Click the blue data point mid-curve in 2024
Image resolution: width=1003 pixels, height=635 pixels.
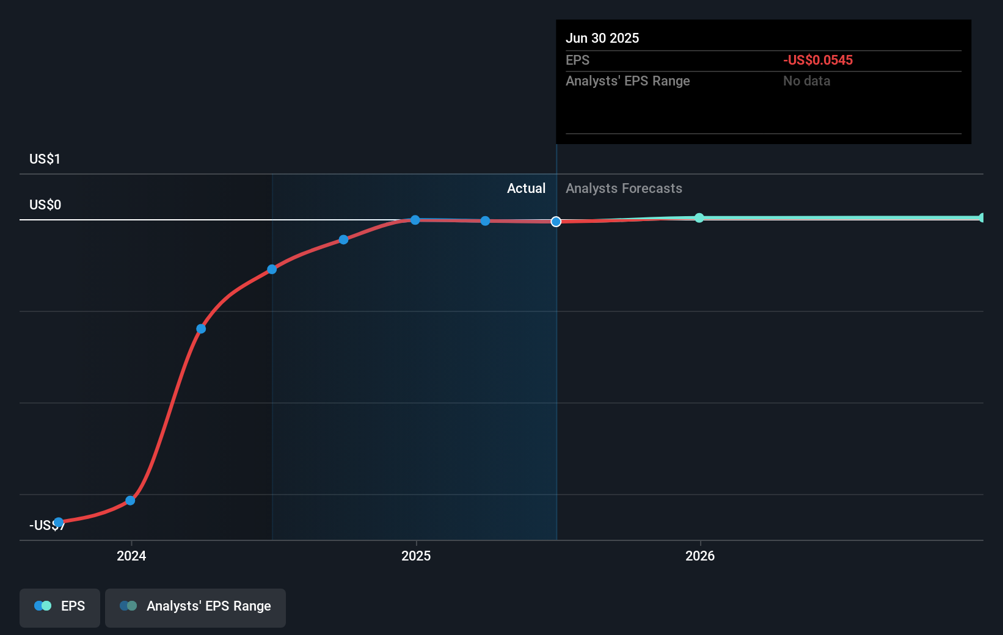point(201,328)
